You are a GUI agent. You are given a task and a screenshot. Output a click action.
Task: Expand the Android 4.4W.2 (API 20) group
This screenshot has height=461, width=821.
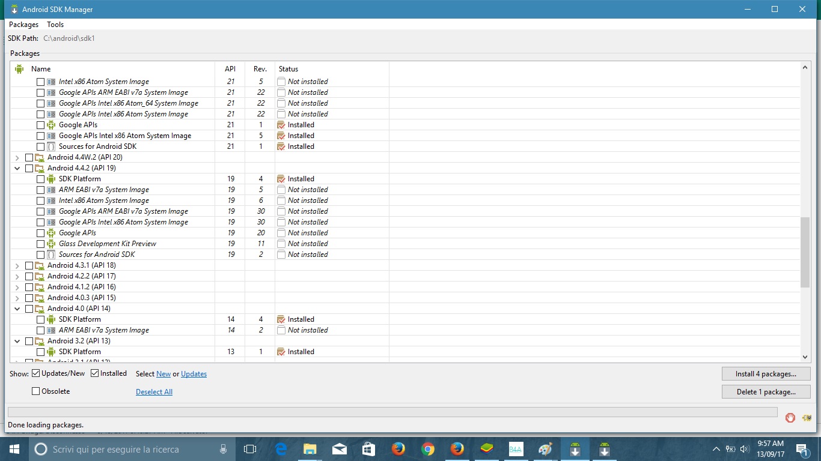tap(17, 157)
